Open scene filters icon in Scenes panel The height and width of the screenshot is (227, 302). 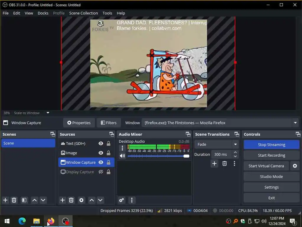[24, 200]
